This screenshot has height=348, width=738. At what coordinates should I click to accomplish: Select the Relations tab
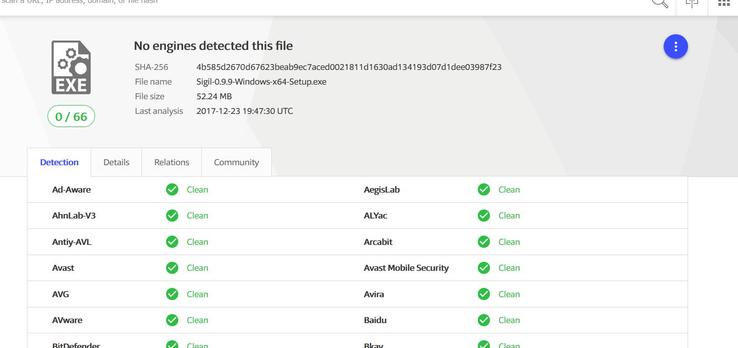[x=171, y=162]
